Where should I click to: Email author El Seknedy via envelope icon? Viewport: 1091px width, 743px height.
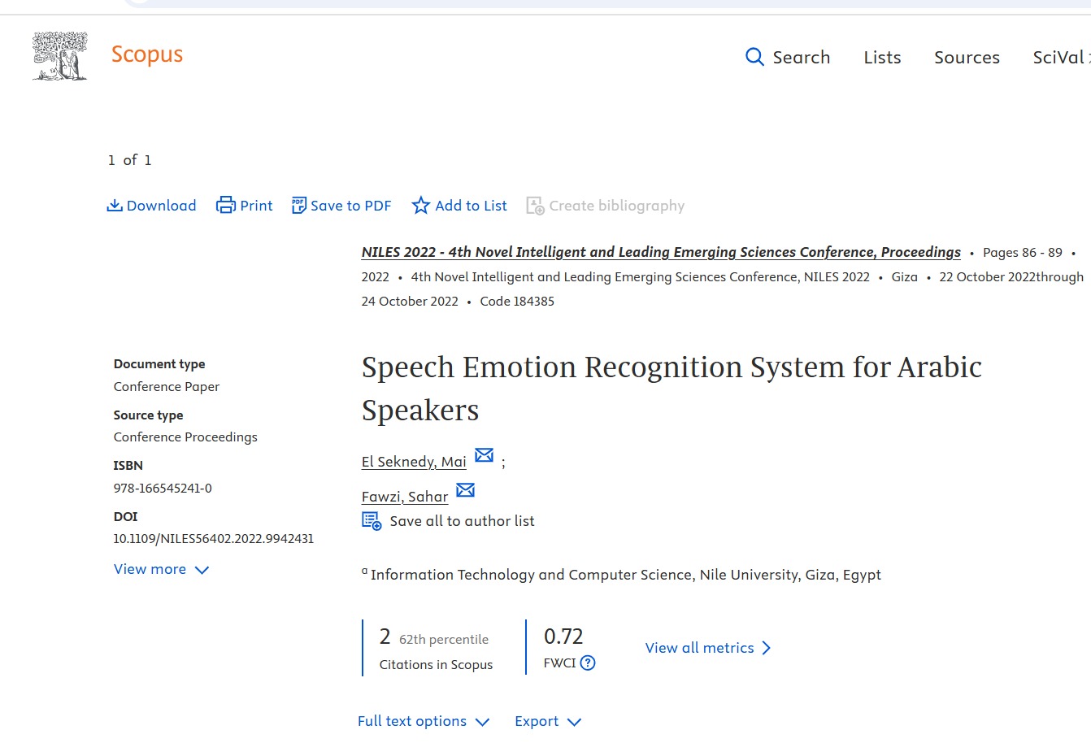(x=484, y=455)
